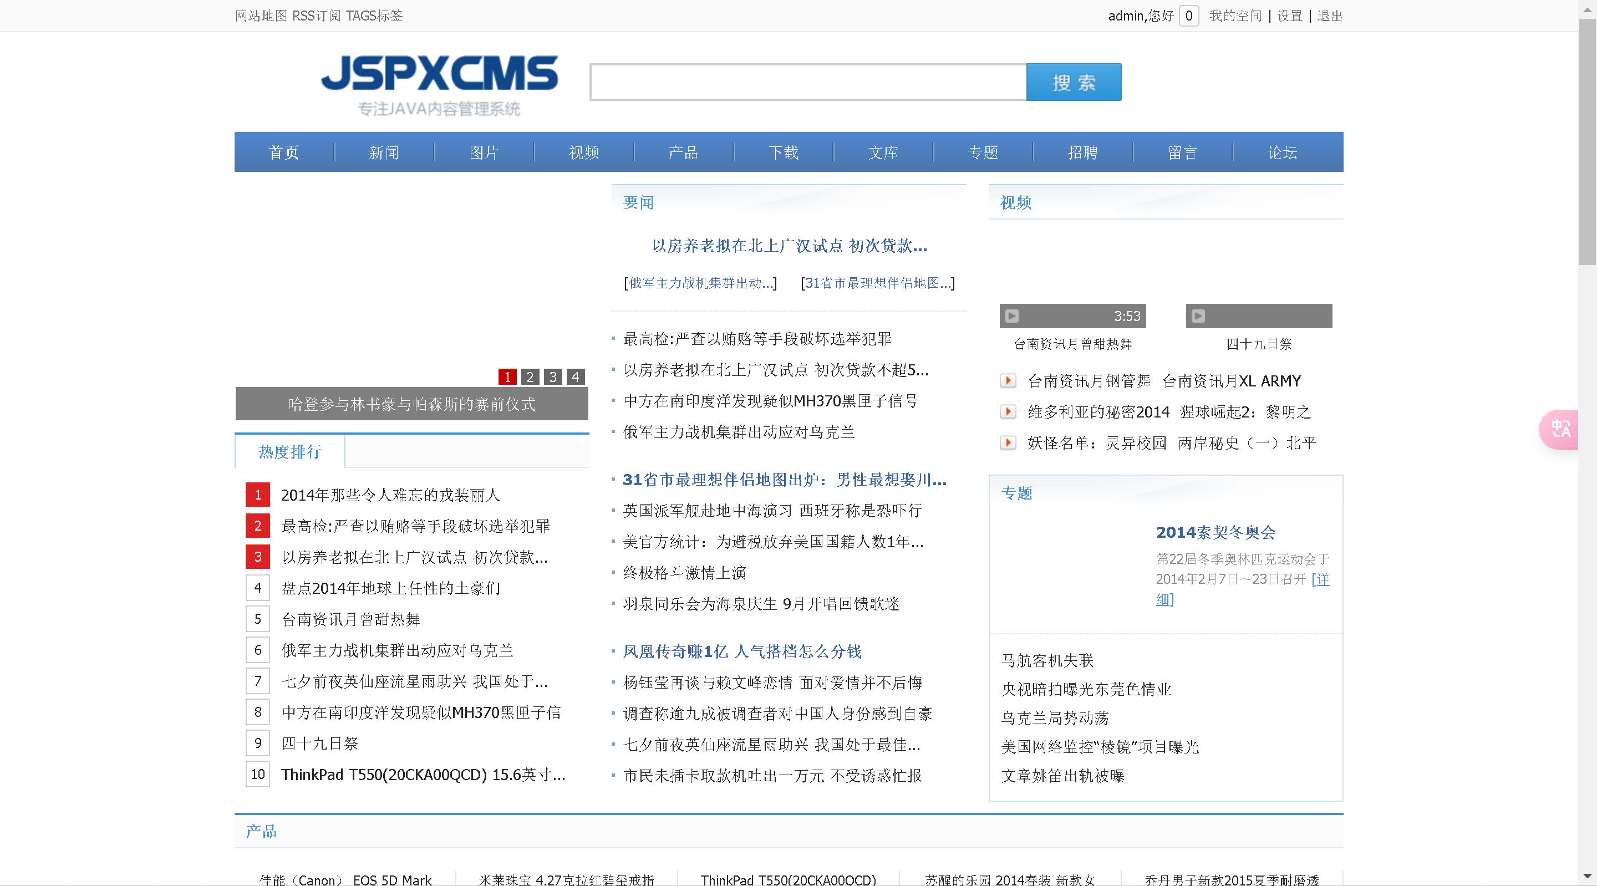The width and height of the screenshot is (1597, 886).
Task: Open the 论坛 navigation menu item
Action: [1281, 152]
